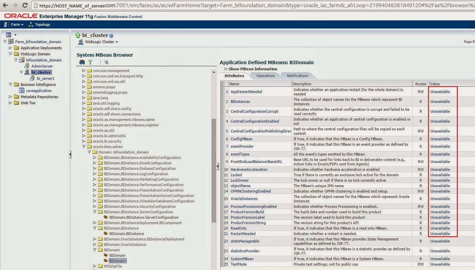Switch to the Attributes tab

point(234,76)
